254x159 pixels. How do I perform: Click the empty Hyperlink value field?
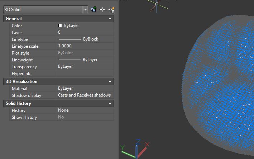coord(85,73)
